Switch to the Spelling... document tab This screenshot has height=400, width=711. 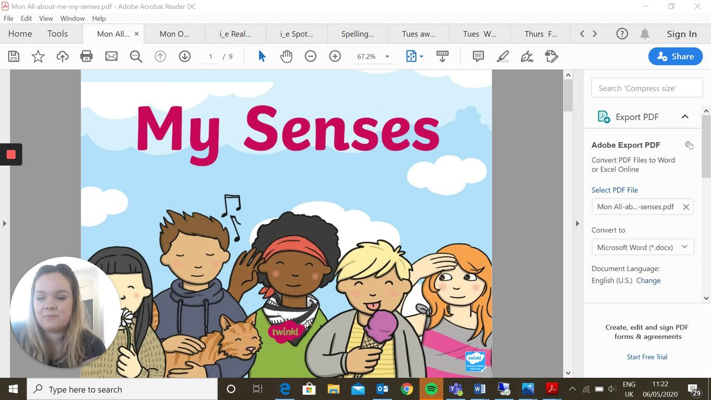pos(357,34)
